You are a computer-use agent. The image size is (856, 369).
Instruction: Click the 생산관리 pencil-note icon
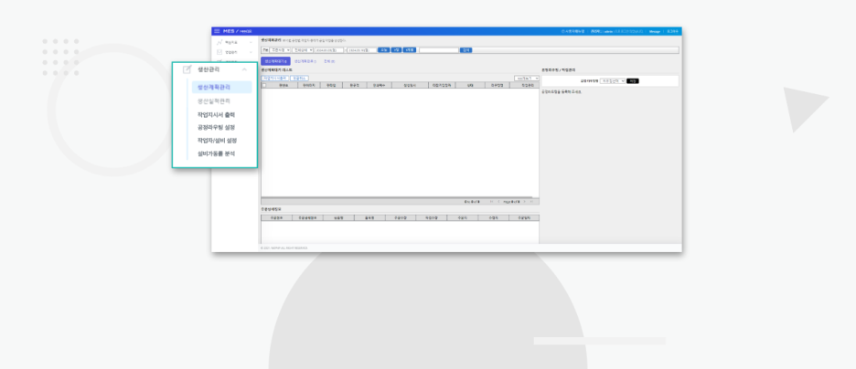tap(187, 69)
